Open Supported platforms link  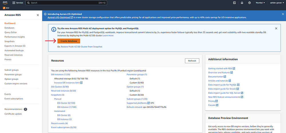[138, 103]
